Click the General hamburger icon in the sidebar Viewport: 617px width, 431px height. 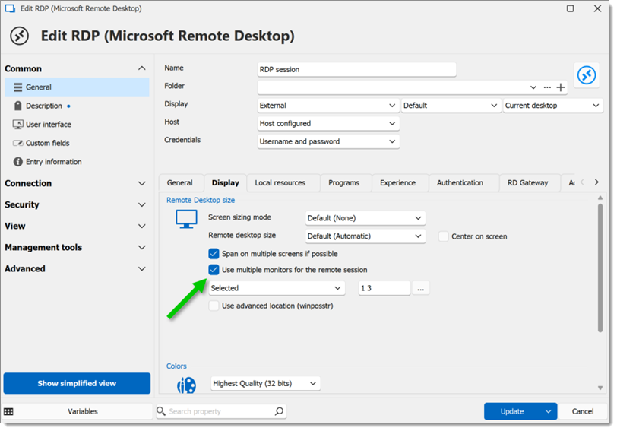tap(17, 87)
